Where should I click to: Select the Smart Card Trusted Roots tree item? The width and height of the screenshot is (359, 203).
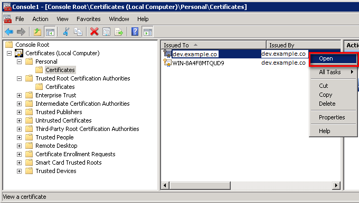(69, 163)
